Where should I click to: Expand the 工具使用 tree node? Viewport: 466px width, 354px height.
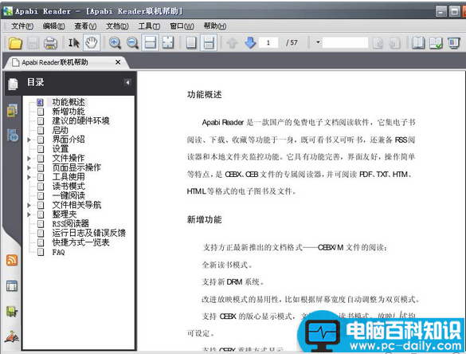(29, 177)
